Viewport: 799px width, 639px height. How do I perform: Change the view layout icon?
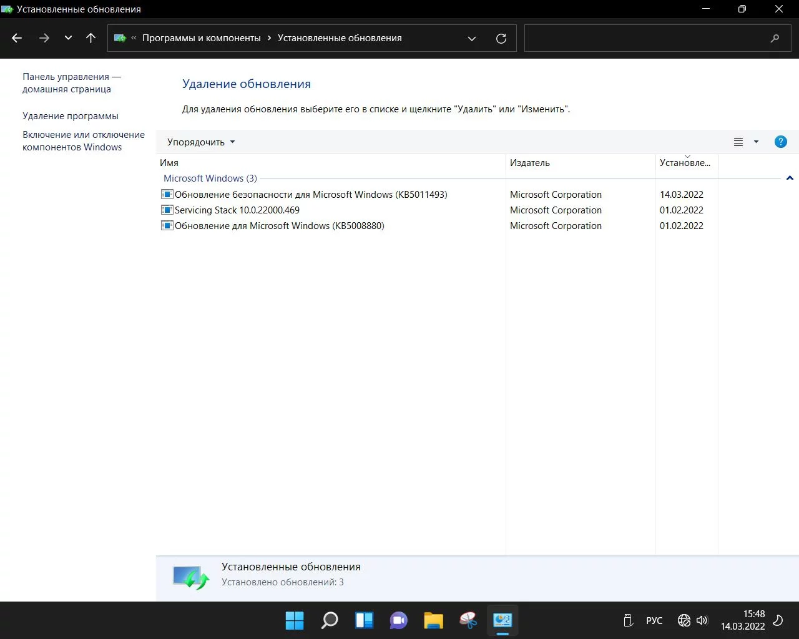[738, 142]
